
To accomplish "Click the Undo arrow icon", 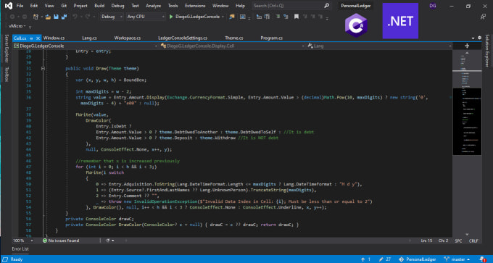I will click(75, 17).
